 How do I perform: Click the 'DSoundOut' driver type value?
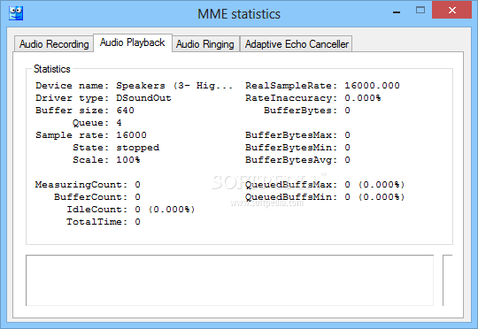[x=143, y=98]
